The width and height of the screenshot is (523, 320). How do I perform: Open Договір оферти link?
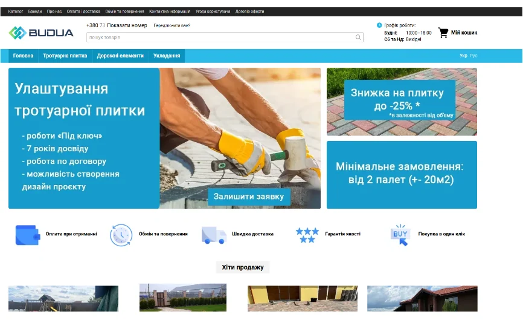(x=249, y=11)
